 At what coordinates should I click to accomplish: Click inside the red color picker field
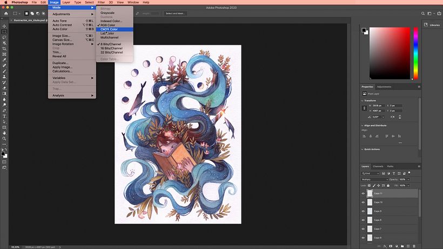click(x=390, y=53)
